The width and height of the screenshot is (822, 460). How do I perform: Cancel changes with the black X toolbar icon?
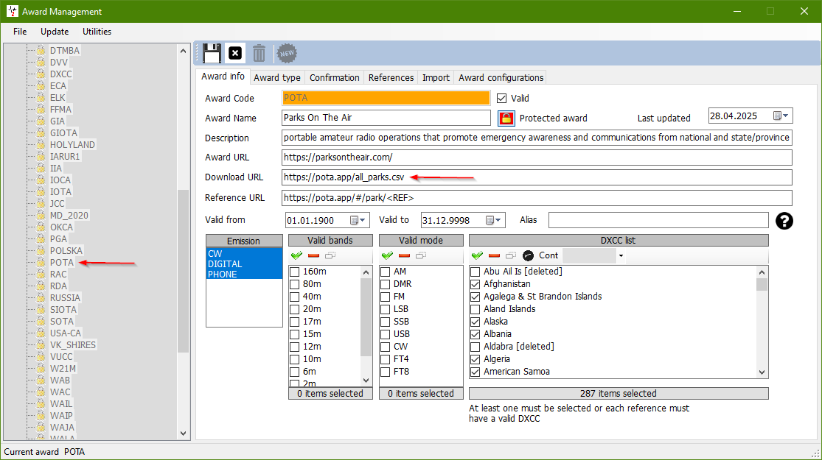(x=235, y=53)
